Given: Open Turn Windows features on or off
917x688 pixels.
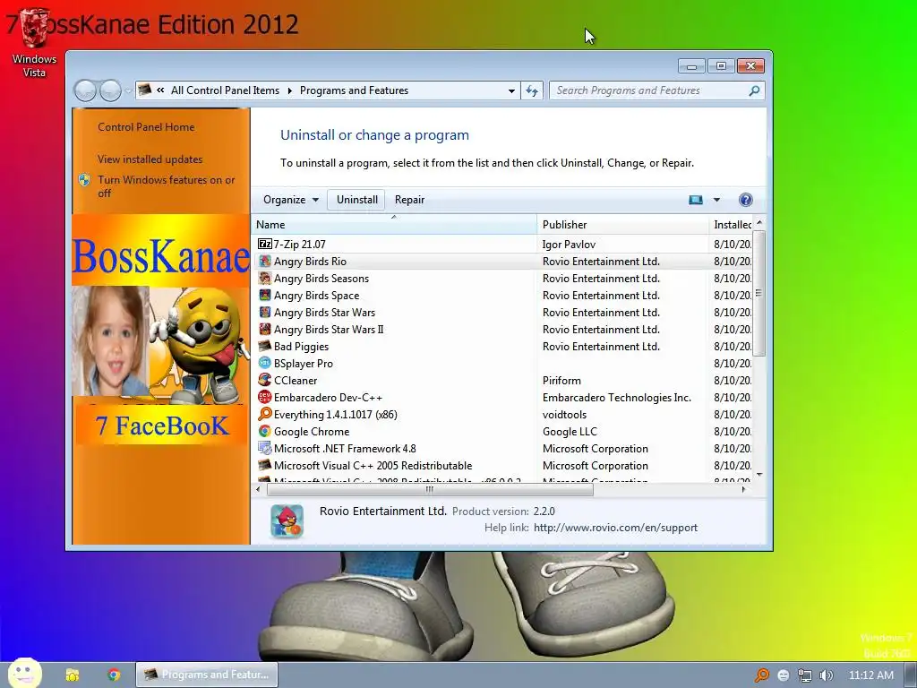Looking at the screenshot, I should [x=166, y=186].
